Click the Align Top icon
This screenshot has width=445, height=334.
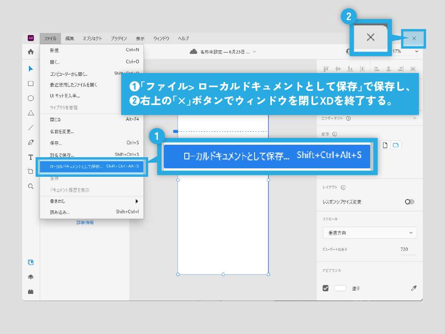[x=326, y=69]
